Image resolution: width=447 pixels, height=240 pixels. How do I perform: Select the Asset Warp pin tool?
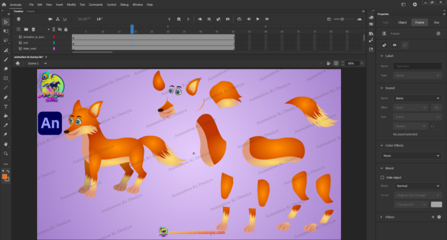[6, 134]
